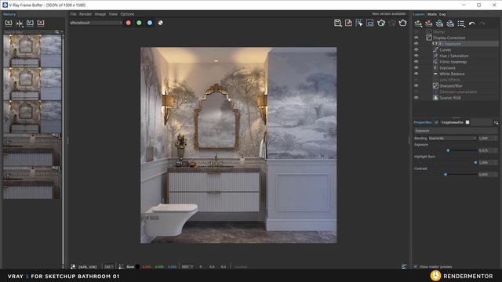Open the Blending mode dropdown
The width and height of the screenshot is (502, 282).
click(453, 138)
